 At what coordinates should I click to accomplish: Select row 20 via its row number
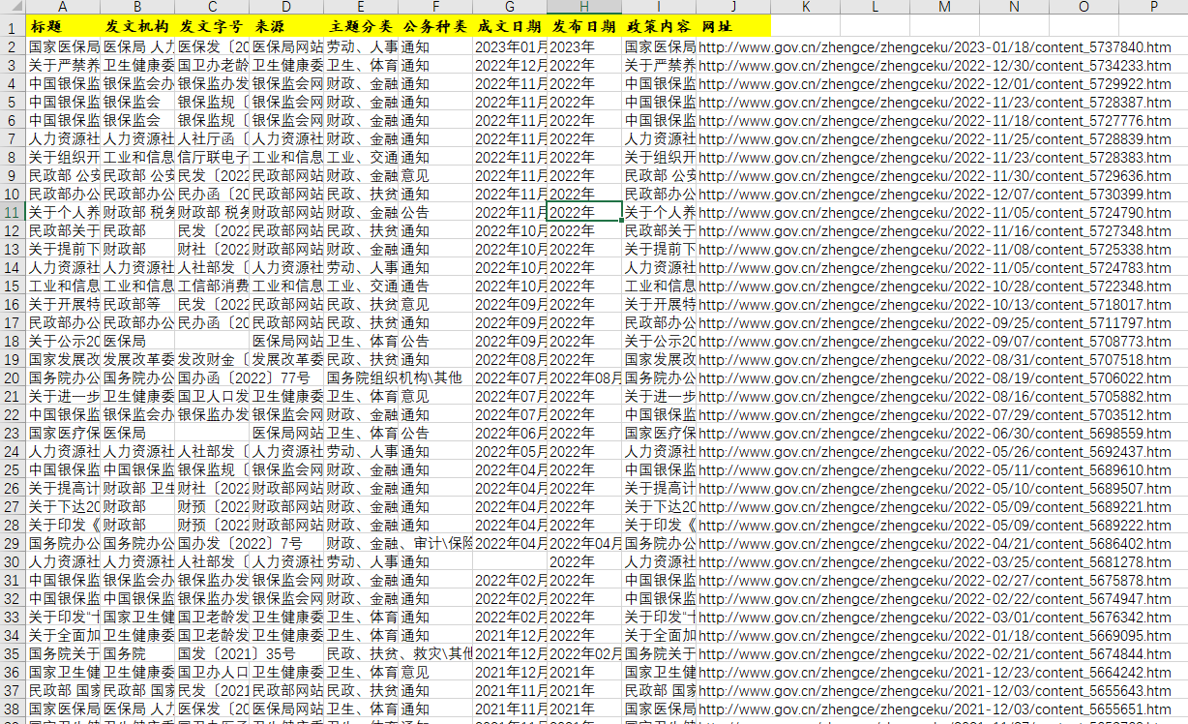click(x=13, y=377)
